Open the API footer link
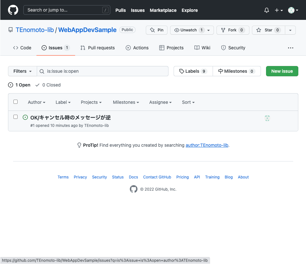Screen dimensions: 306x264 pyautogui.click(x=197, y=177)
